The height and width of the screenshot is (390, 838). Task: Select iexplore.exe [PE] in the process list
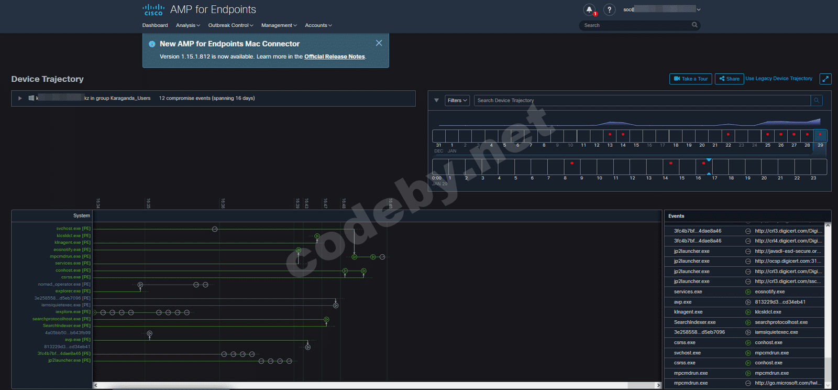tap(73, 312)
